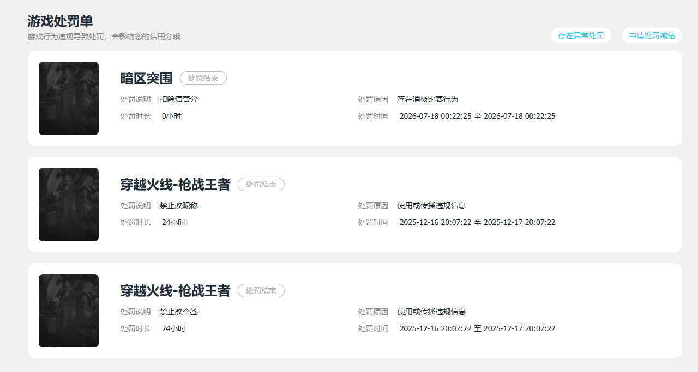
Task: Click the 处罚结束 badge in 禁止改个签 card
Action: (x=261, y=291)
